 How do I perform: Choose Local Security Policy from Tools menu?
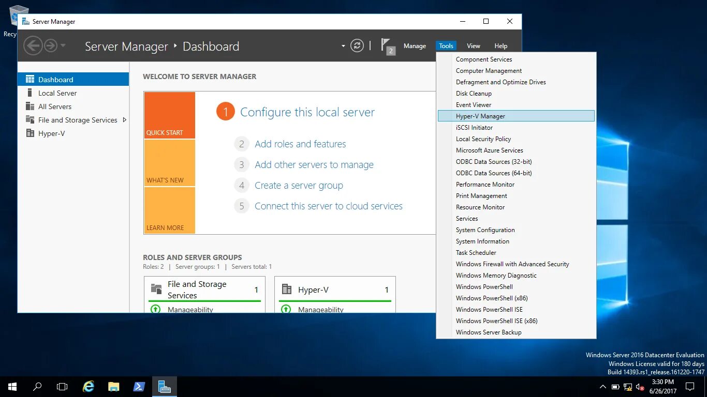point(516,139)
